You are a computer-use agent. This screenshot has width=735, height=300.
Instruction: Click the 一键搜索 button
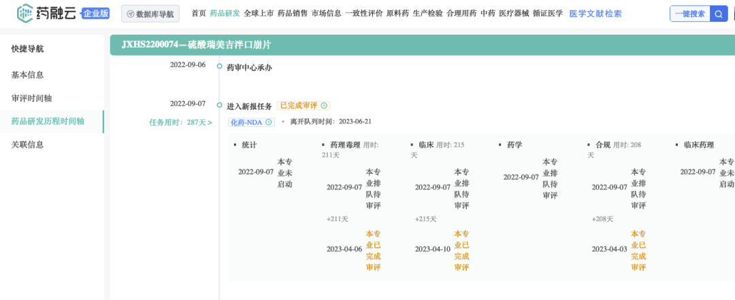(x=689, y=14)
